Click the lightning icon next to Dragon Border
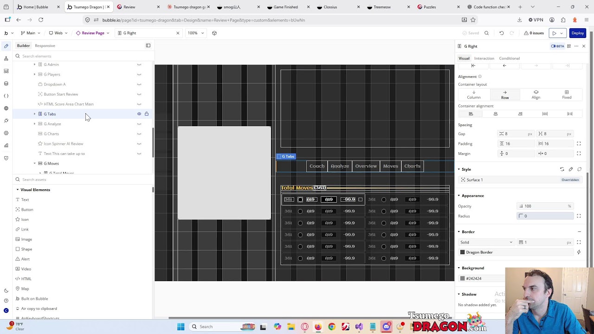The height and width of the screenshot is (334, 594). (x=579, y=252)
